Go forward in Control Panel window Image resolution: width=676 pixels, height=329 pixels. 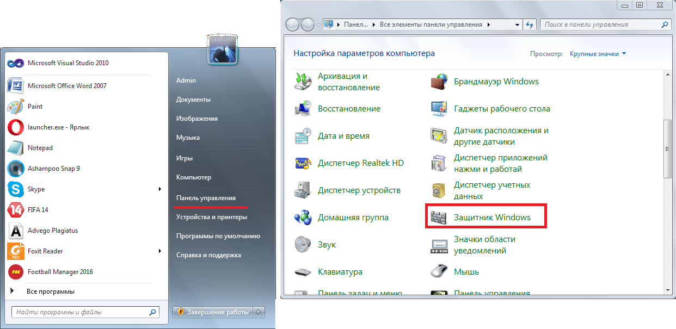click(308, 25)
